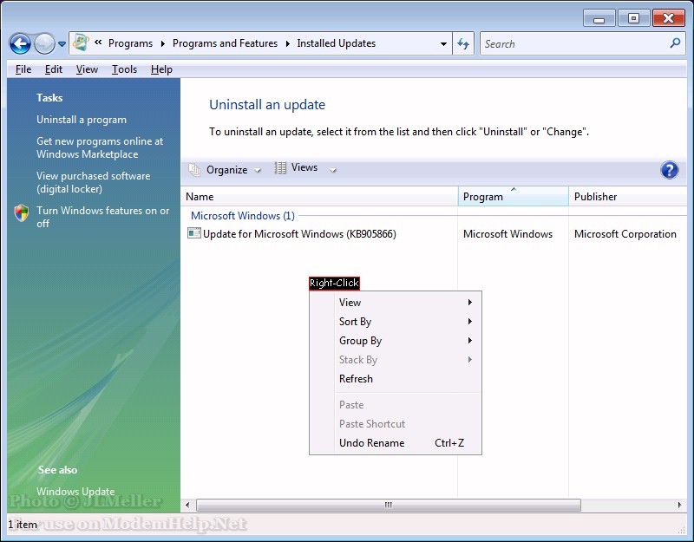Sort by the Name column header
The height and width of the screenshot is (542, 694).
click(x=319, y=197)
